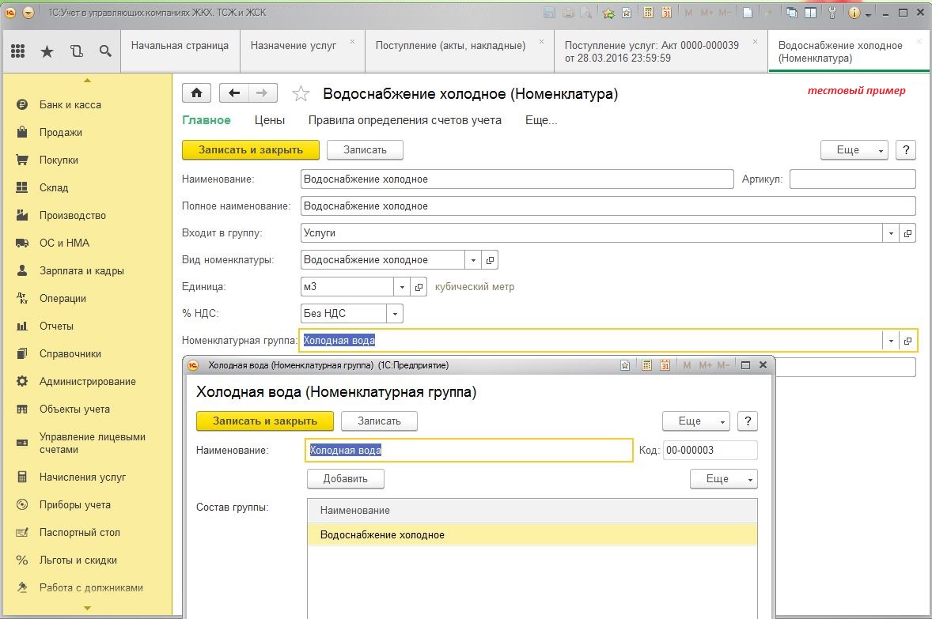Expand the Входит в группу dropdown
Image resolution: width=932 pixels, height=619 pixels.
click(891, 233)
